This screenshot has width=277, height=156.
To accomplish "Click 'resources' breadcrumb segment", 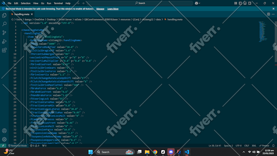I will click(x=125, y=20).
